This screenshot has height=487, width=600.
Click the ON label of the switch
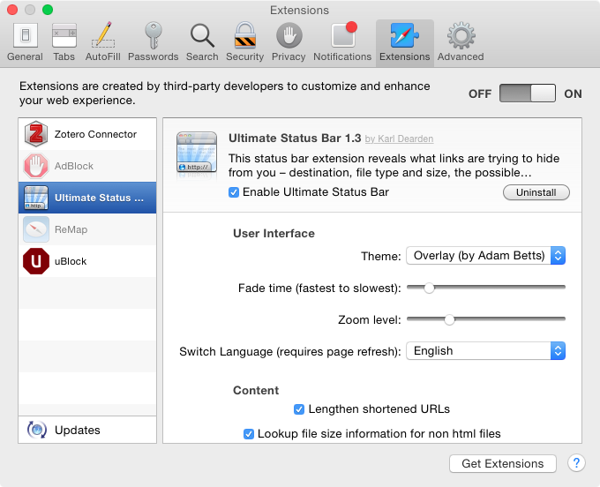(x=573, y=94)
